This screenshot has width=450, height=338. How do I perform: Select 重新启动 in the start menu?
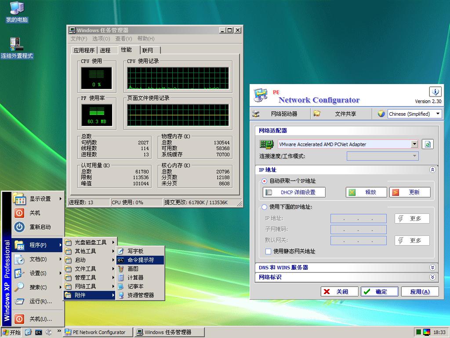38,227
